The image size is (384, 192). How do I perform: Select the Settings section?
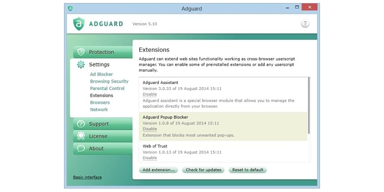(x=99, y=64)
